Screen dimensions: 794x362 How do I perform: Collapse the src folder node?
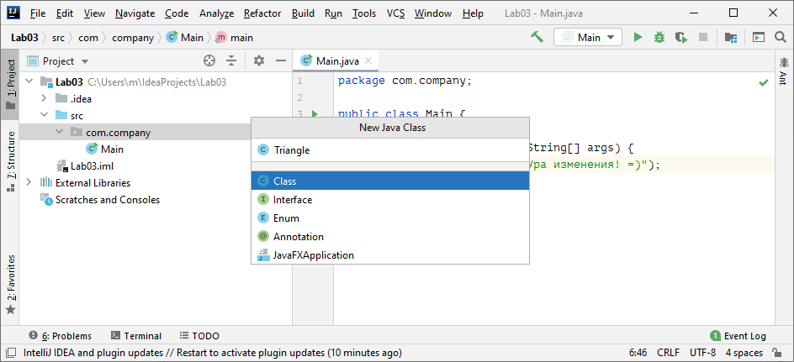pos(44,115)
